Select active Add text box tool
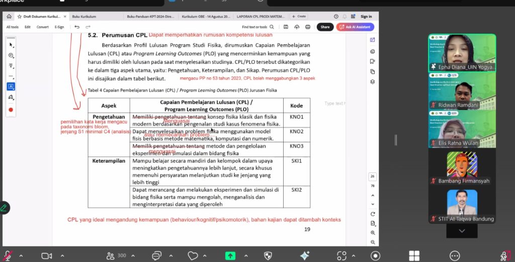Image resolution: width=515 pixels, height=262 pixels. click(11, 86)
